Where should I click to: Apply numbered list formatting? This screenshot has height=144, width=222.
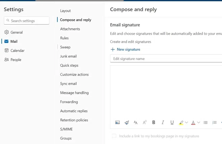coord(215,122)
